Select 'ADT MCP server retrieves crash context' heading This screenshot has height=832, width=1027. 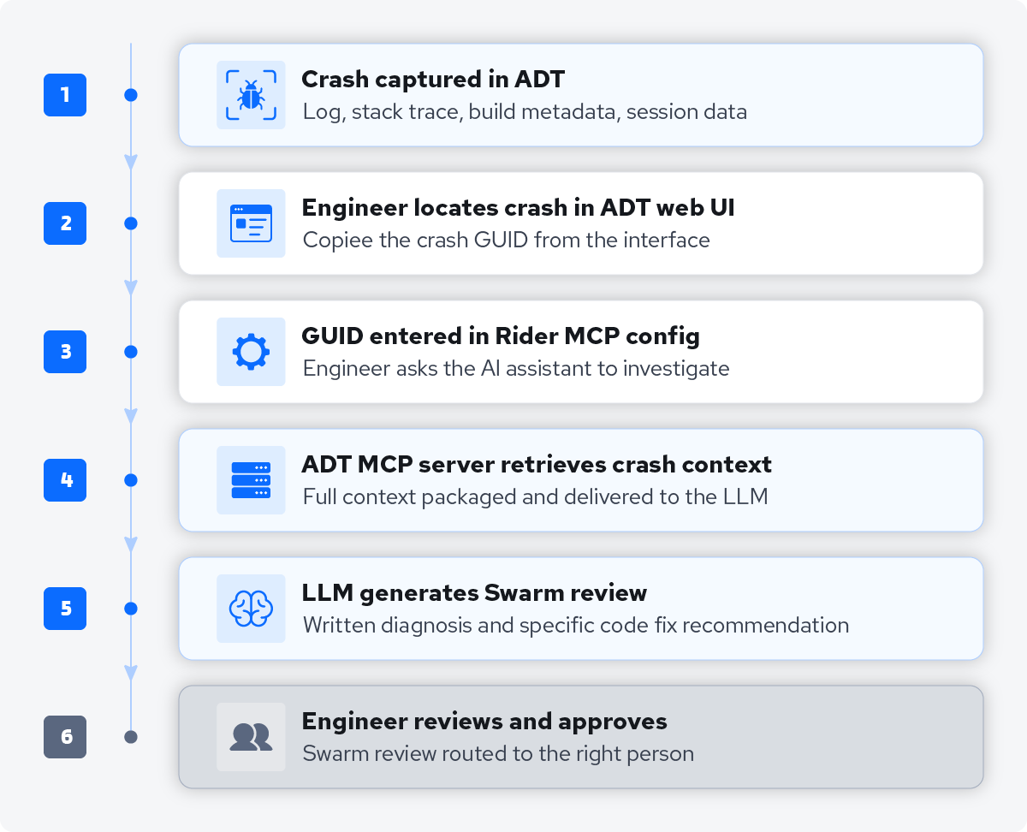point(537,465)
